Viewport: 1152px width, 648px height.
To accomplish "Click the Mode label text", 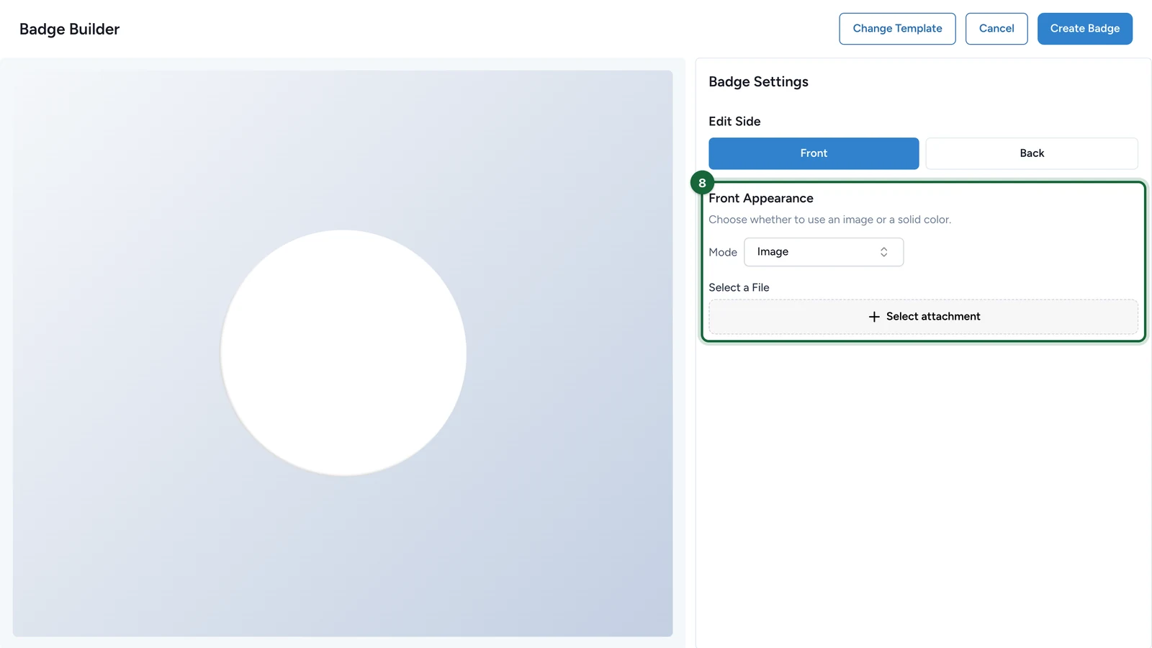I will coord(723,253).
